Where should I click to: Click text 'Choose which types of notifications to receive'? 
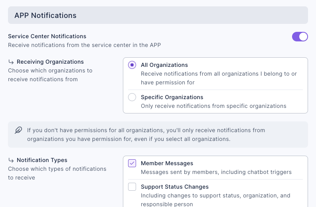click(x=57, y=173)
